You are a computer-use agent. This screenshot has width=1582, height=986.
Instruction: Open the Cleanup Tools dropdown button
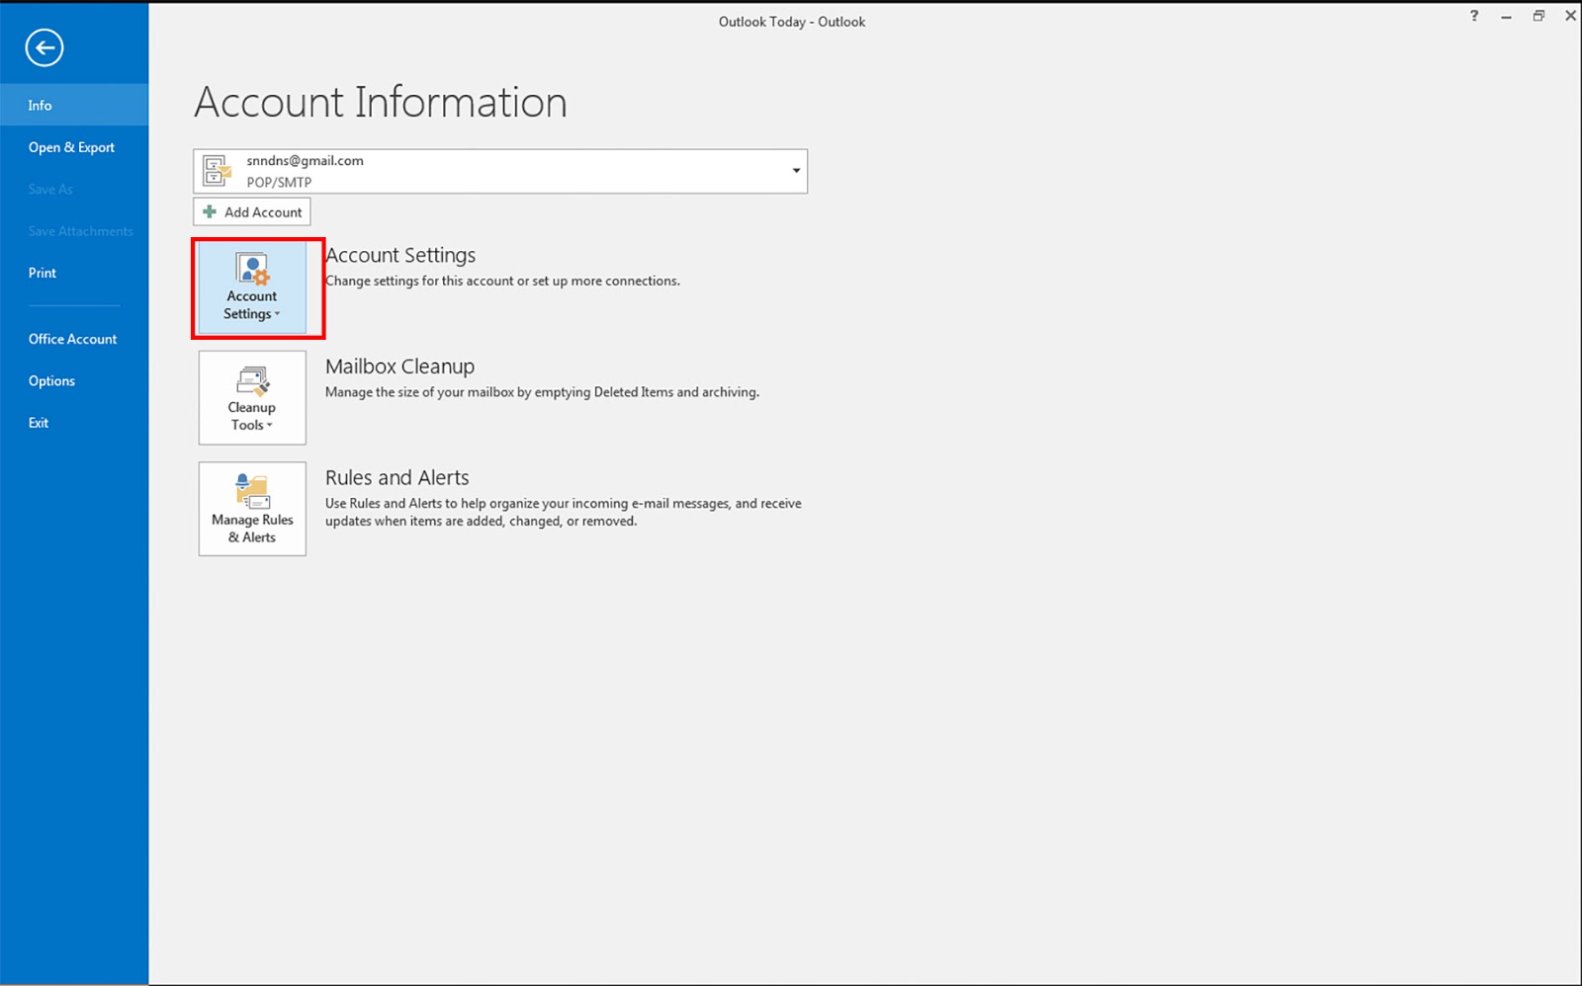coord(252,398)
